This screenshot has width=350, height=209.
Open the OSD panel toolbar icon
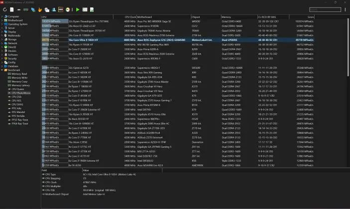point(61,9)
